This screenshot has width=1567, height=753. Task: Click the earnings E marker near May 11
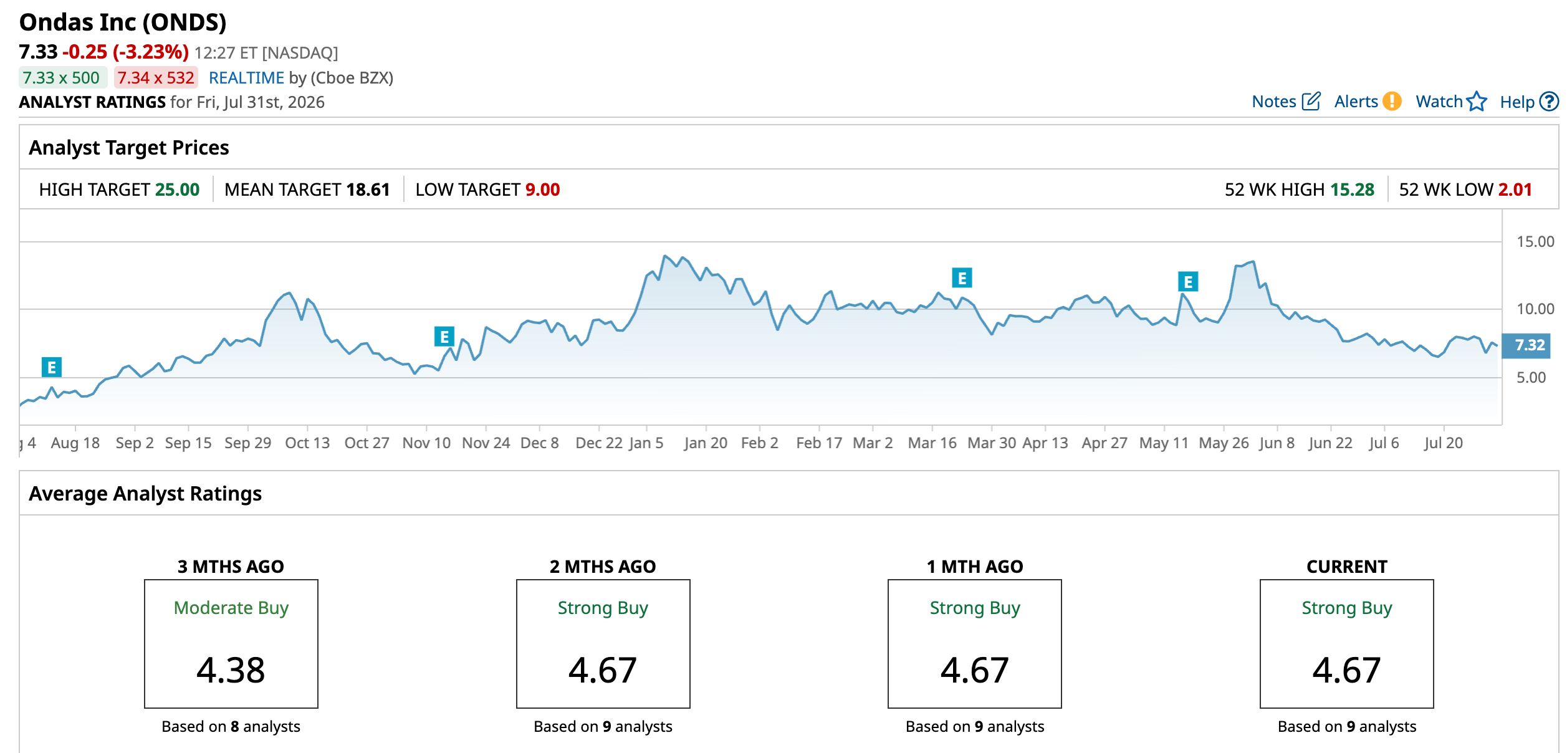[1188, 282]
